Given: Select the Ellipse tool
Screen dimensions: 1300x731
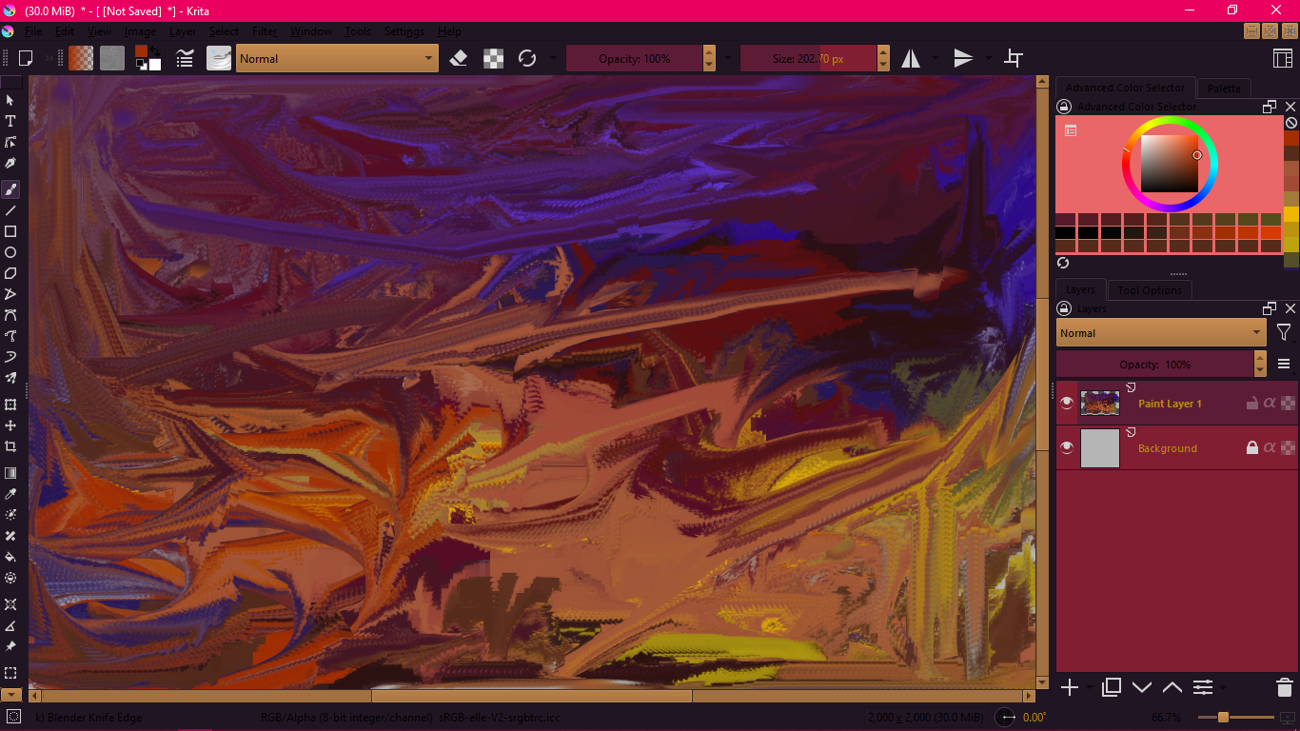Looking at the screenshot, I should pos(10,252).
